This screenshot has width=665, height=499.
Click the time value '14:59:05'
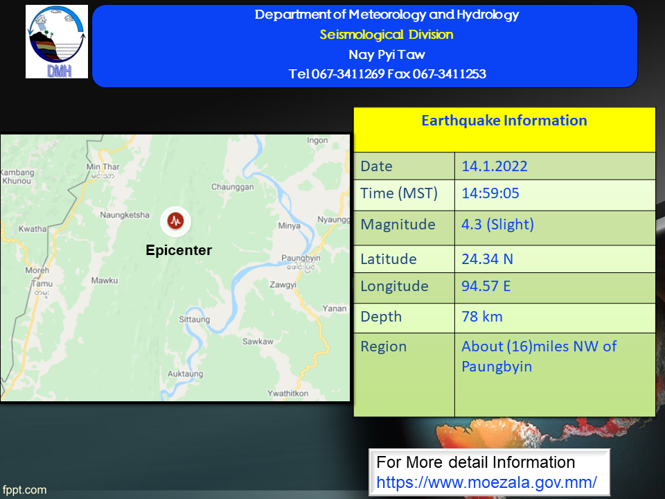coord(490,193)
